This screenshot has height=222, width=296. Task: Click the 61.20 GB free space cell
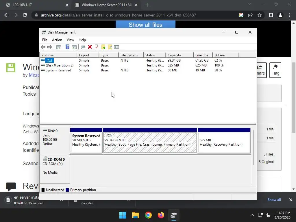point(202,60)
